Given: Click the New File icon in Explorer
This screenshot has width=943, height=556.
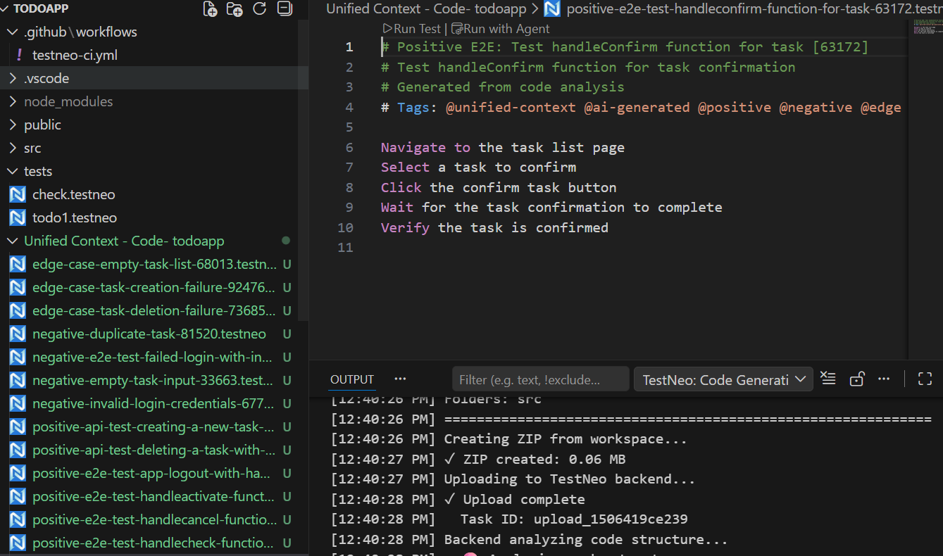Looking at the screenshot, I should tap(210, 8).
